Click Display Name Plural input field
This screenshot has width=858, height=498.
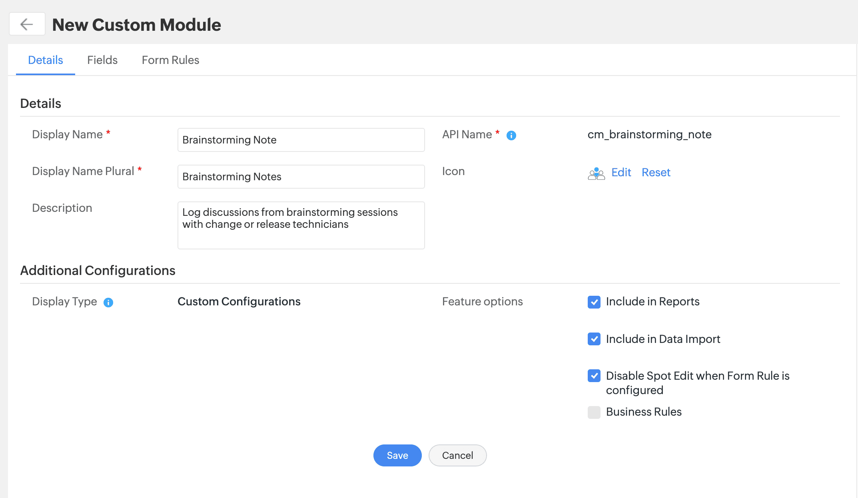pos(301,177)
